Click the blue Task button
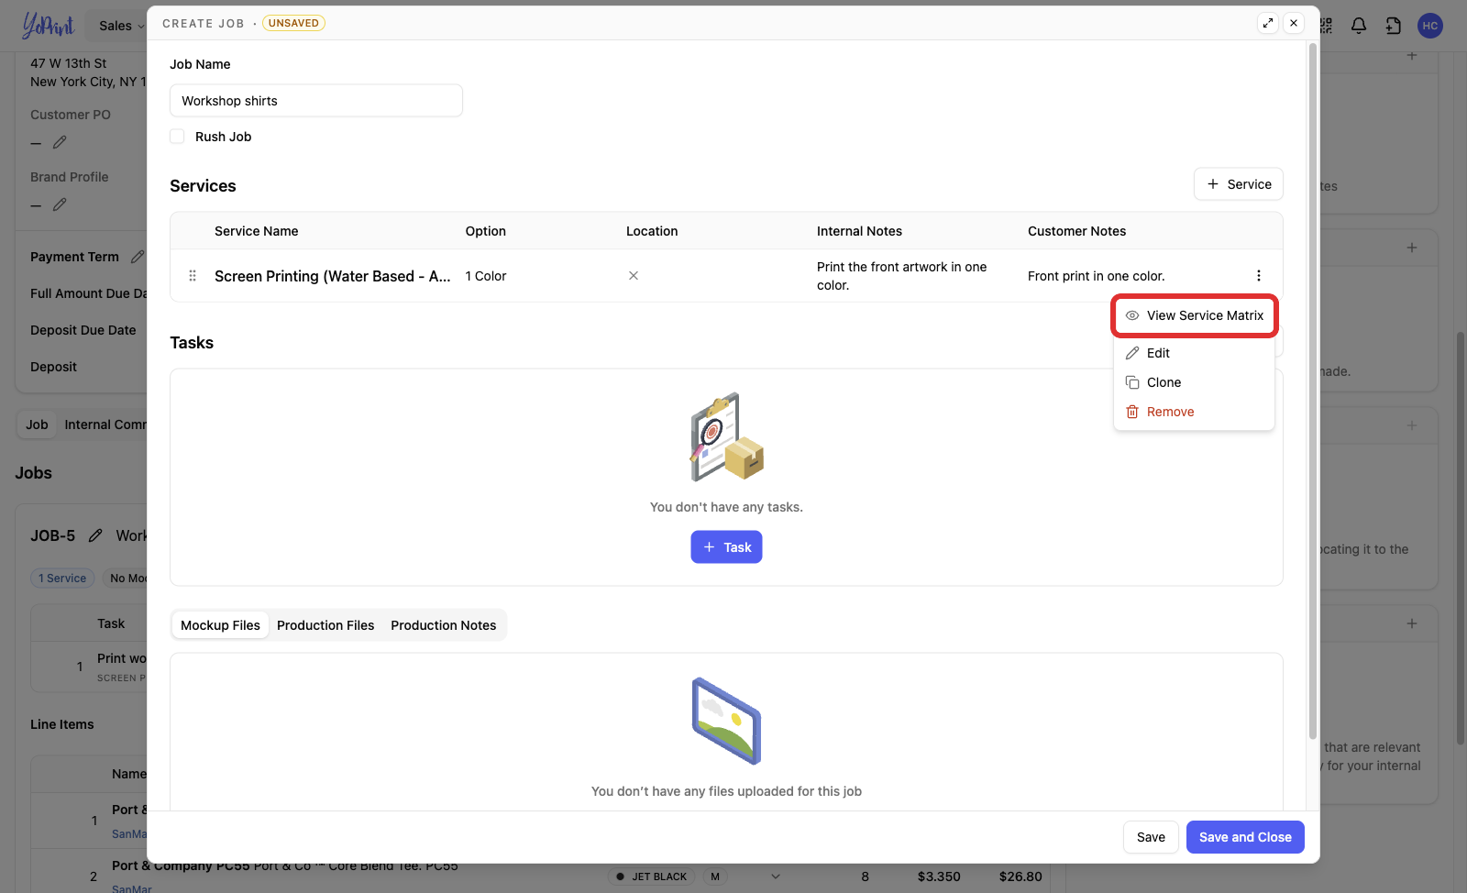 click(x=726, y=547)
